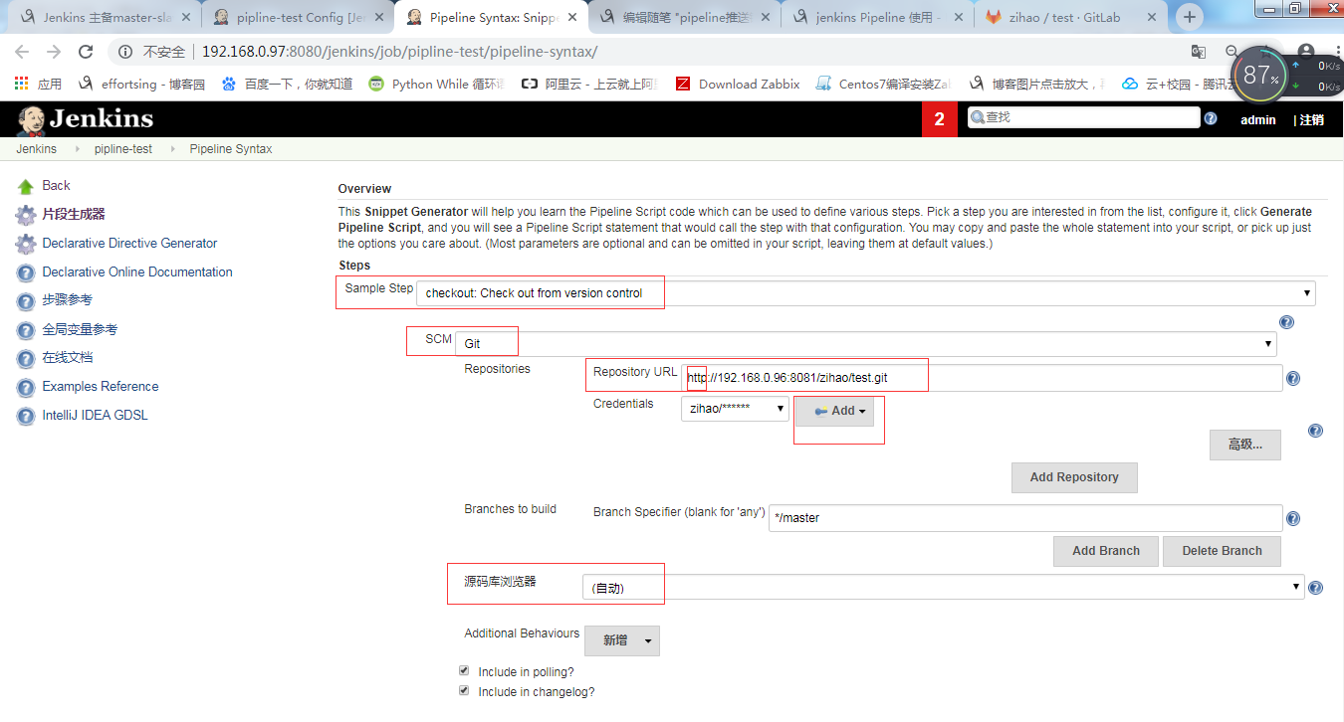Click the 片段生成器 gear icon
Image resolution: width=1344 pixels, height=722 pixels.
pyautogui.click(x=26, y=215)
